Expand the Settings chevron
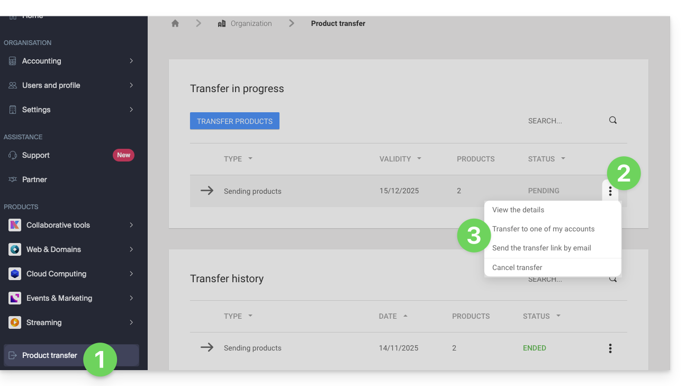 [x=131, y=110]
